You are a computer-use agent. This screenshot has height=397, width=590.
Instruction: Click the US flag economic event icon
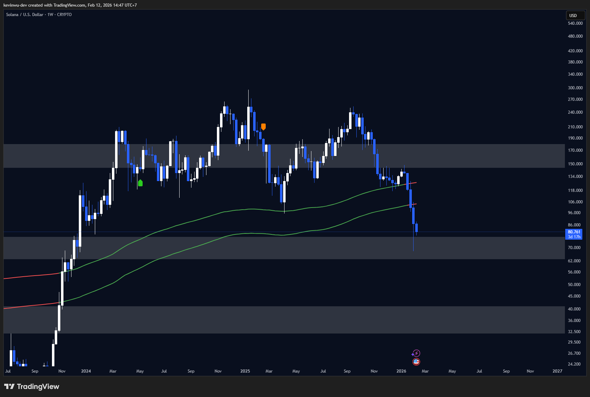click(416, 362)
